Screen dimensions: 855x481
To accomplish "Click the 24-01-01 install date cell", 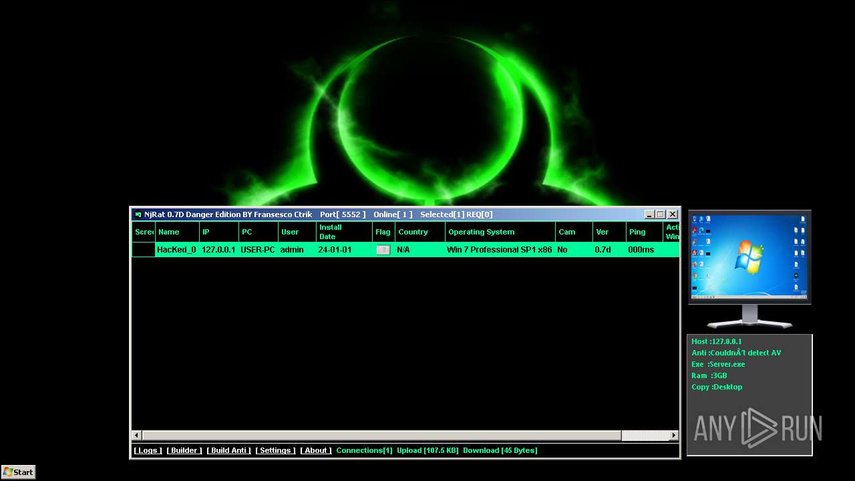I will (335, 250).
